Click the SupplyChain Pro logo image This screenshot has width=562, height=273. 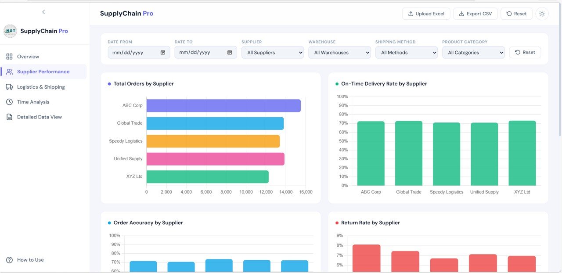pyautogui.click(x=10, y=31)
